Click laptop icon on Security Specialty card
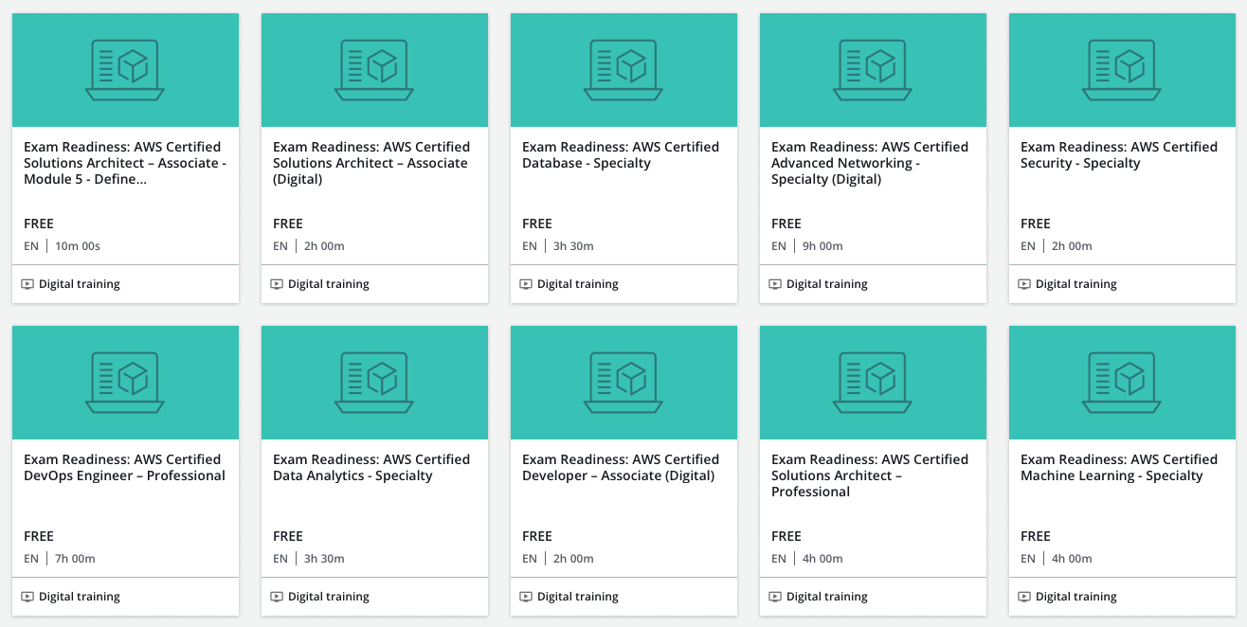Screen dimensions: 1247x627 (x=1122, y=69)
